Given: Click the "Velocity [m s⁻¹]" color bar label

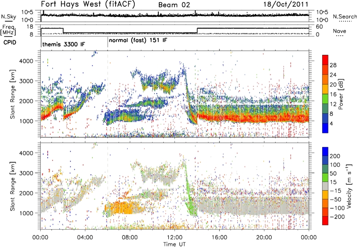Looking at the screenshot, I should 349,186.
